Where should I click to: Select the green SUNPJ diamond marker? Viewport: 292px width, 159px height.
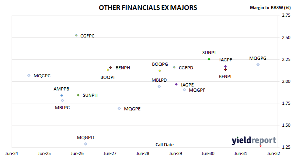pyautogui.click(x=209, y=59)
